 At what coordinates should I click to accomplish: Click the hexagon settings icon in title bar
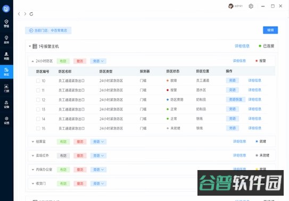[x=251, y=6]
